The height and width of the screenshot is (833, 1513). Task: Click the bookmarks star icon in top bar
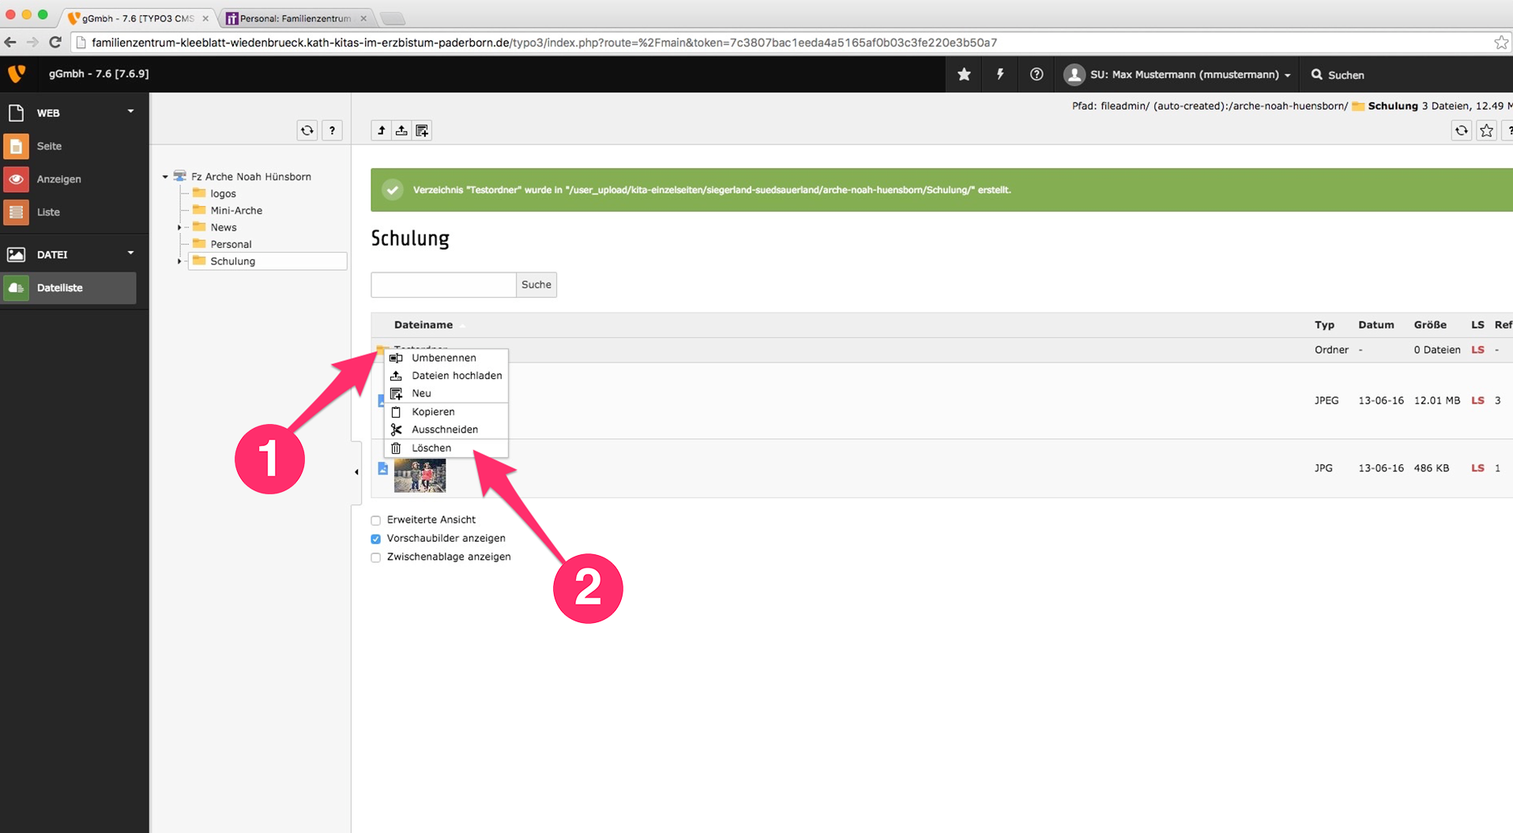click(964, 74)
